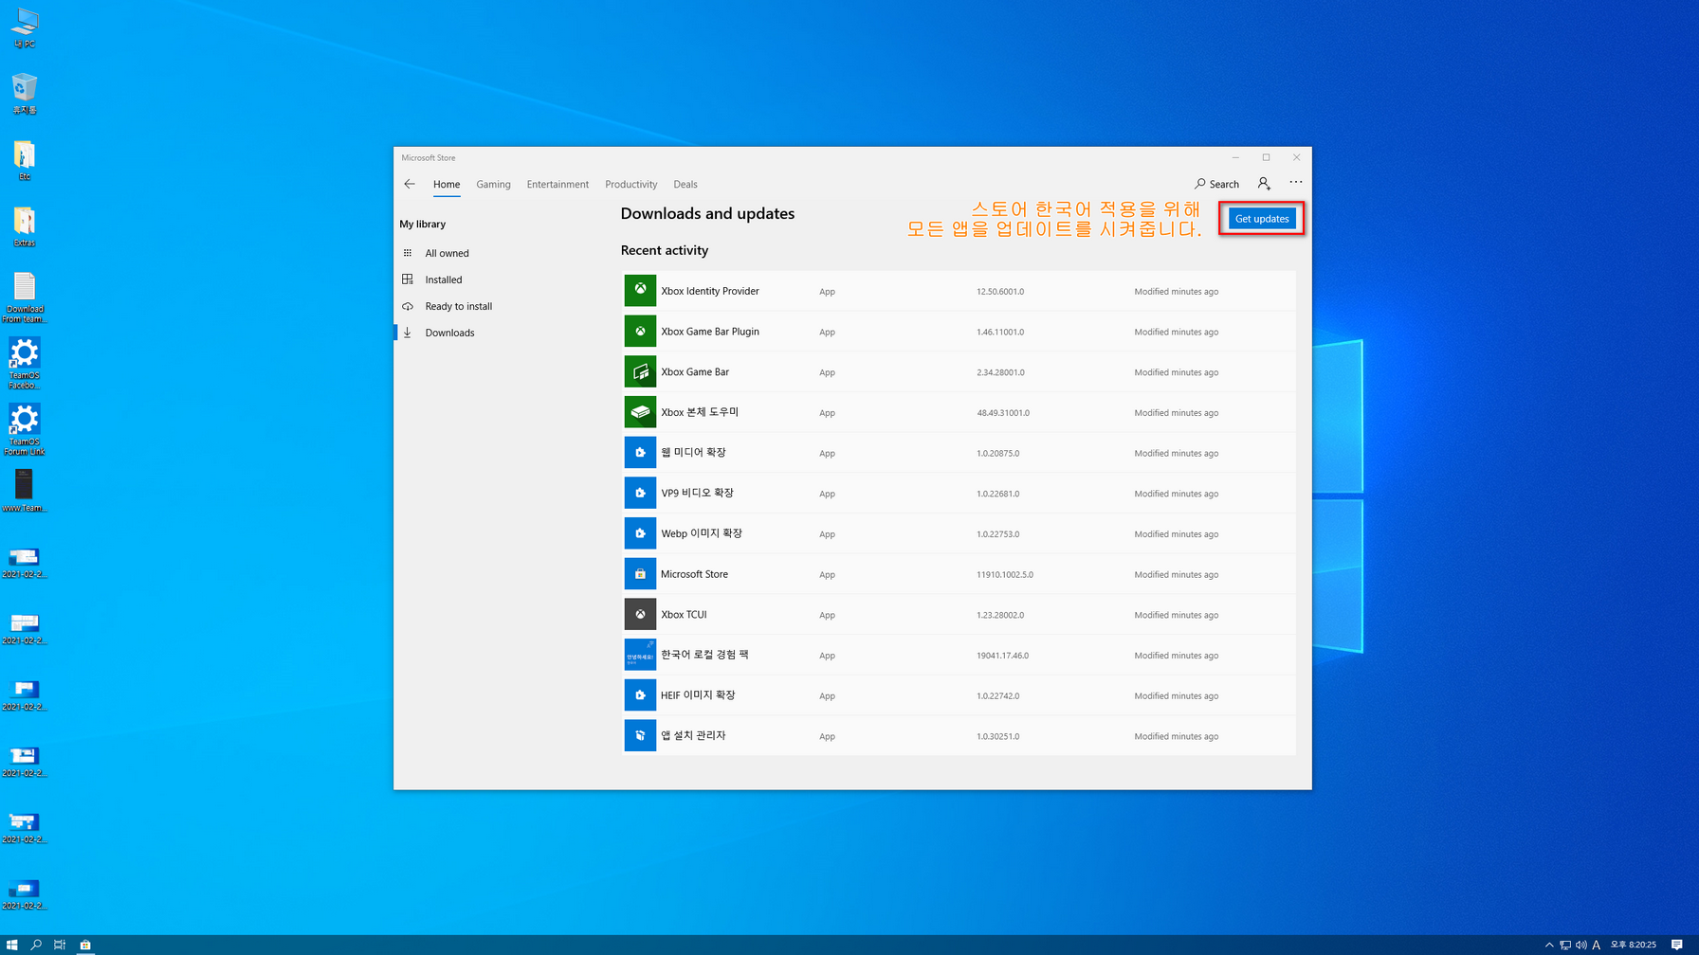The height and width of the screenshot is (955, 1699).
Task: Click the Xbox Game Bar app icon
Action: tap(640, 371)
